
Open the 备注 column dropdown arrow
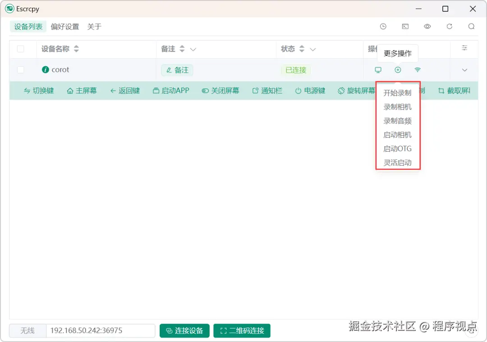193,49
